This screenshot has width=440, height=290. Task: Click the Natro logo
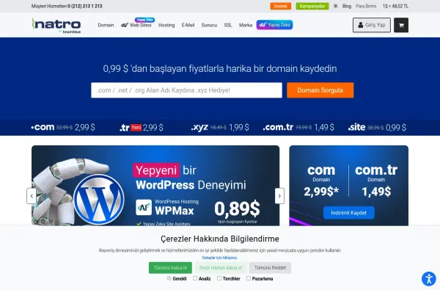point(56,26)
